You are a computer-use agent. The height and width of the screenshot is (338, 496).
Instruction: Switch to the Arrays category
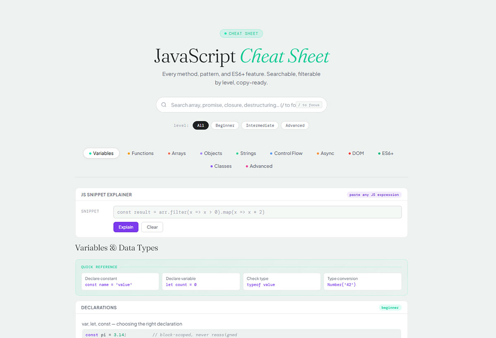(177, 153)
